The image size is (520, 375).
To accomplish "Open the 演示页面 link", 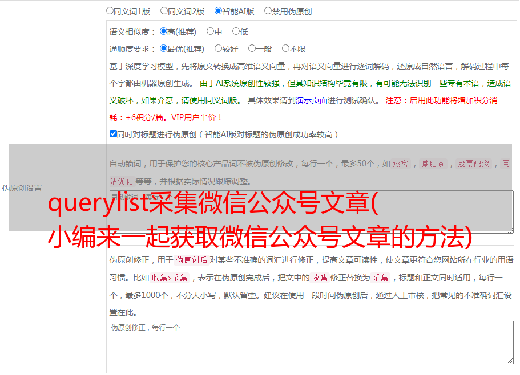I will tap(312, 100).
